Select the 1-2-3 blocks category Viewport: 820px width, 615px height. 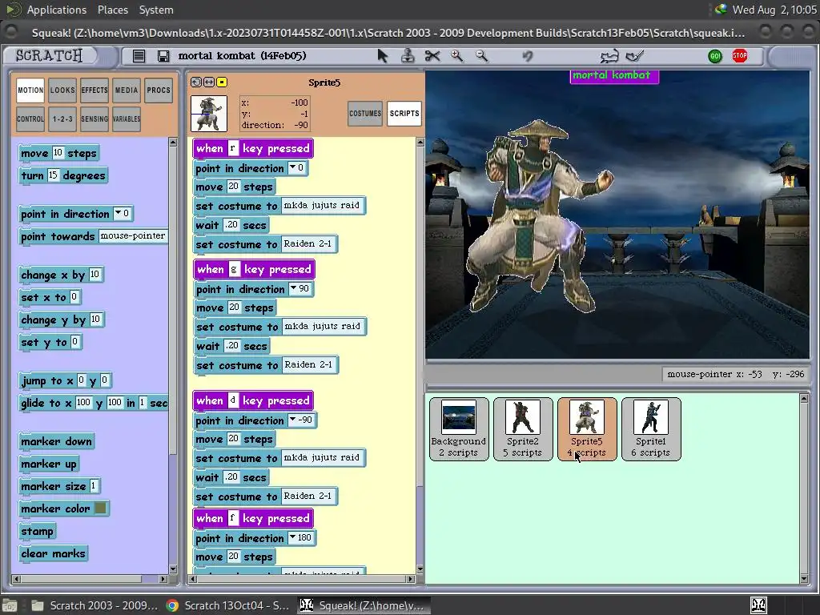(62, 119)
